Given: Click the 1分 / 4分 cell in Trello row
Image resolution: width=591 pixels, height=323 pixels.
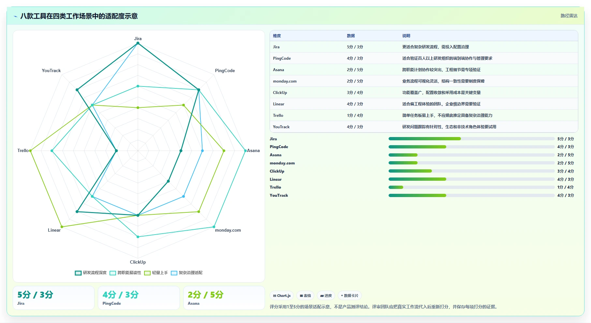Looking at the screenshot, I should [x=355, y=115].
